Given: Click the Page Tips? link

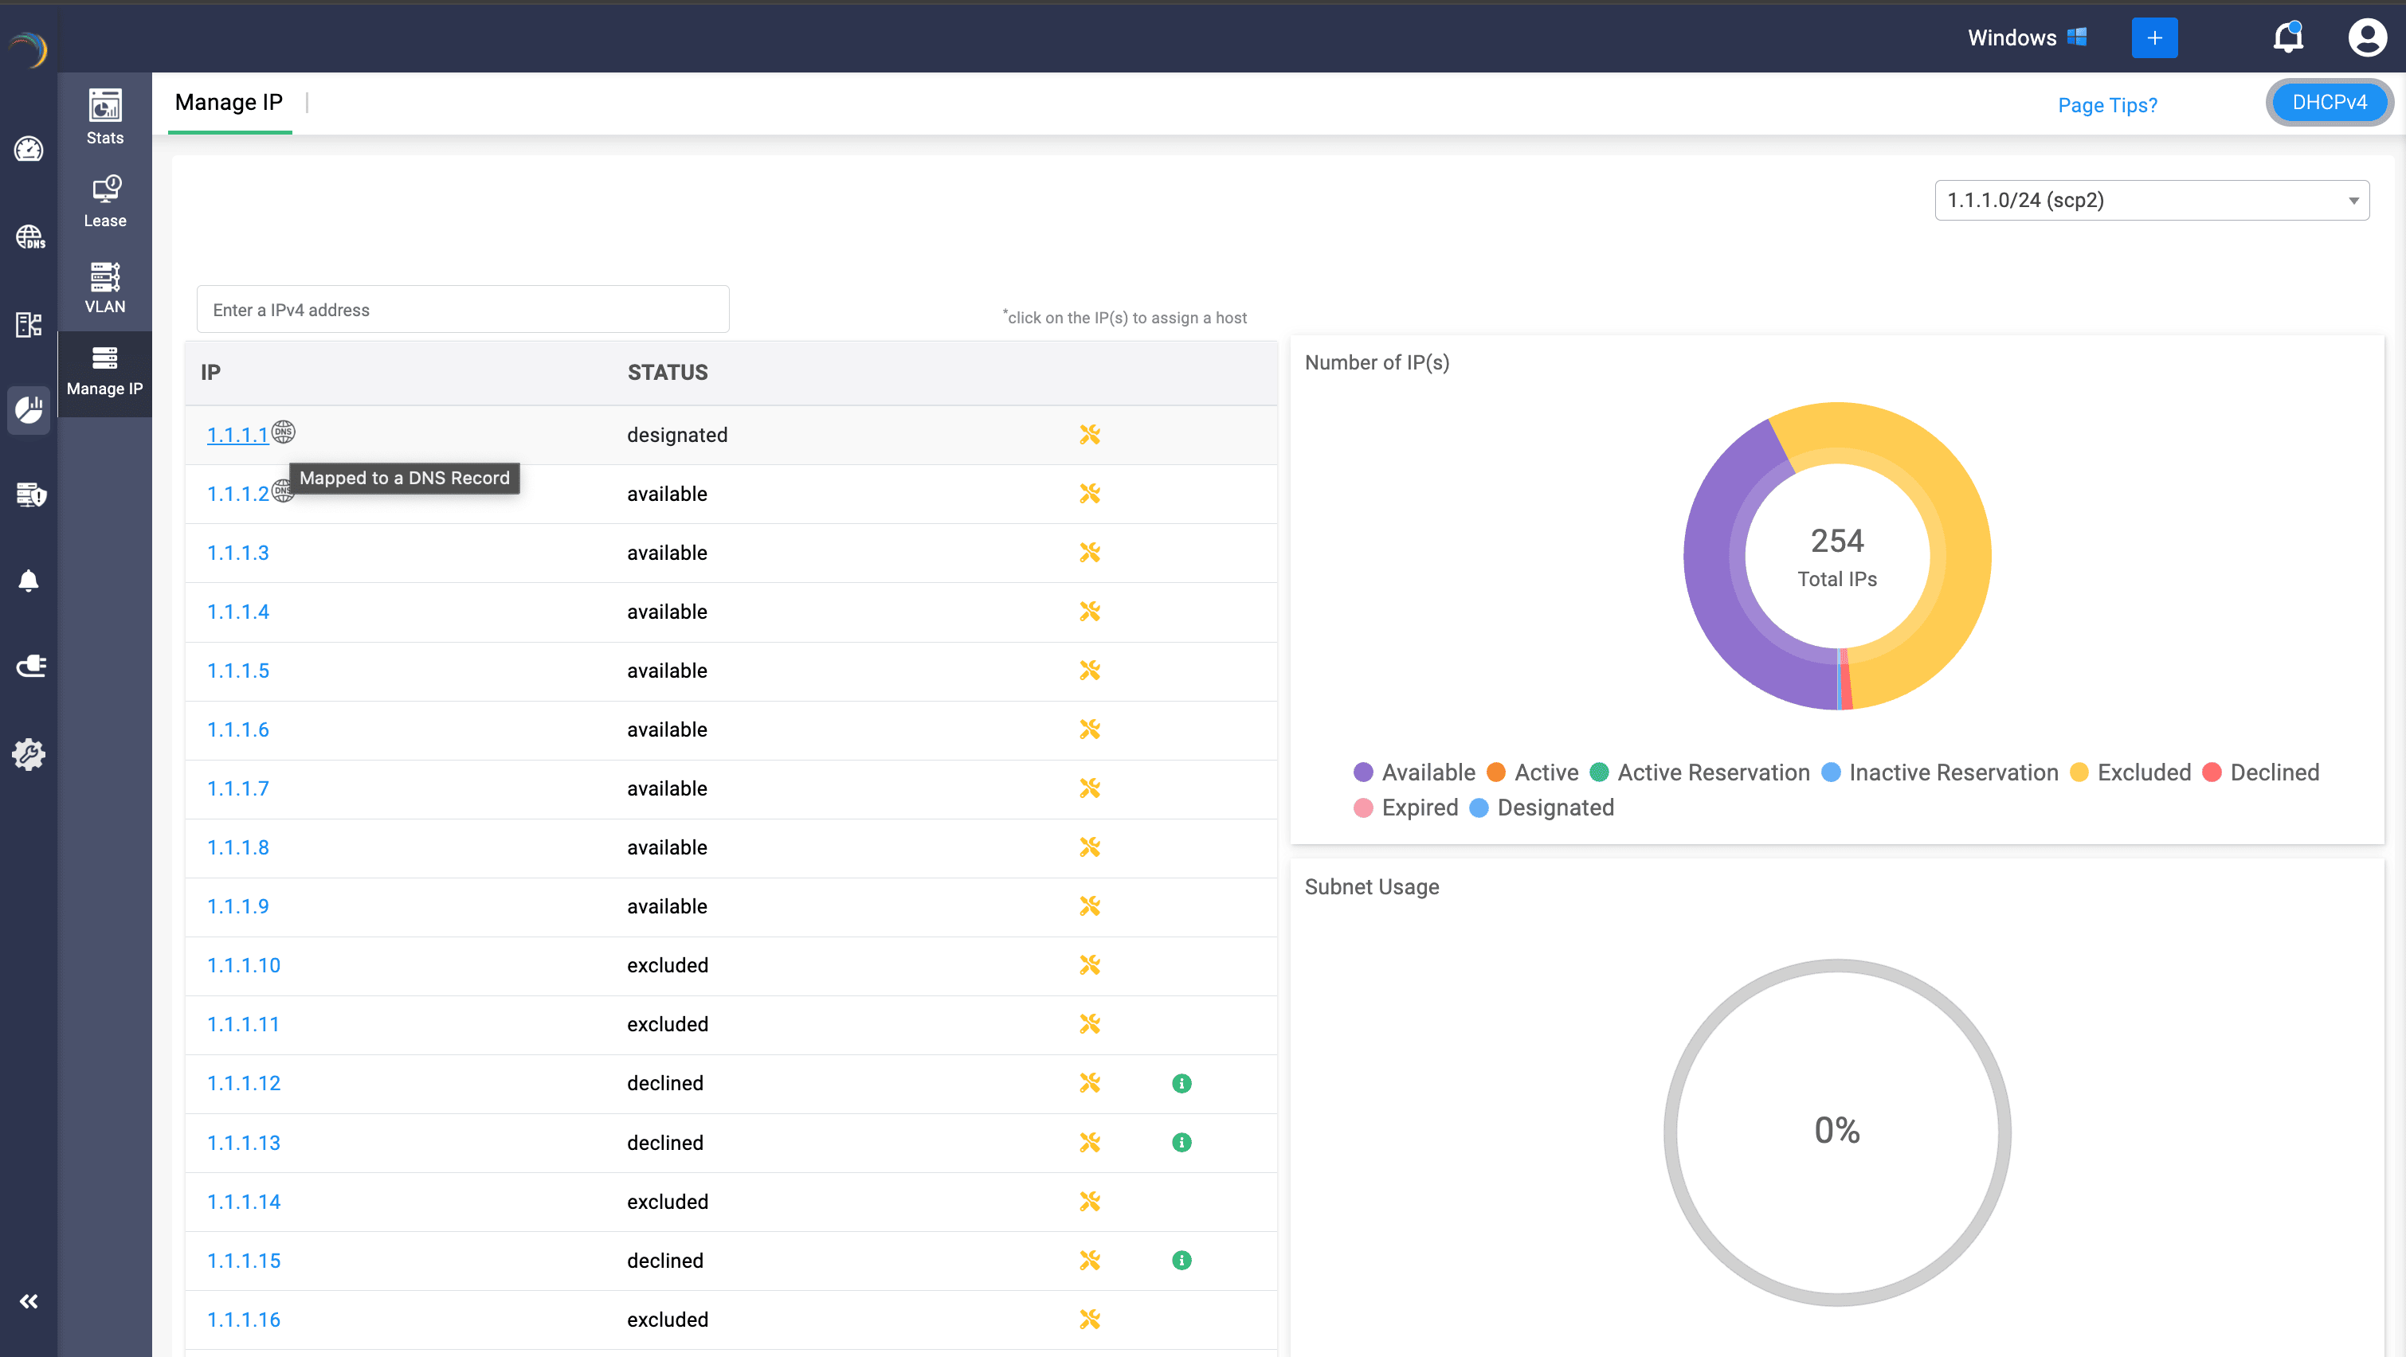Looking at the screenshot, I should coord(2107,106).
